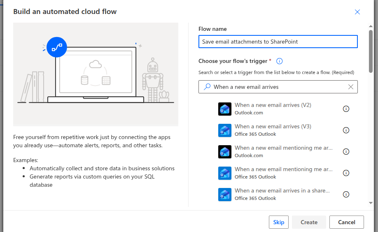Click the magnifier icon in trigger search

pyautogui.click(x=207, y=87)
